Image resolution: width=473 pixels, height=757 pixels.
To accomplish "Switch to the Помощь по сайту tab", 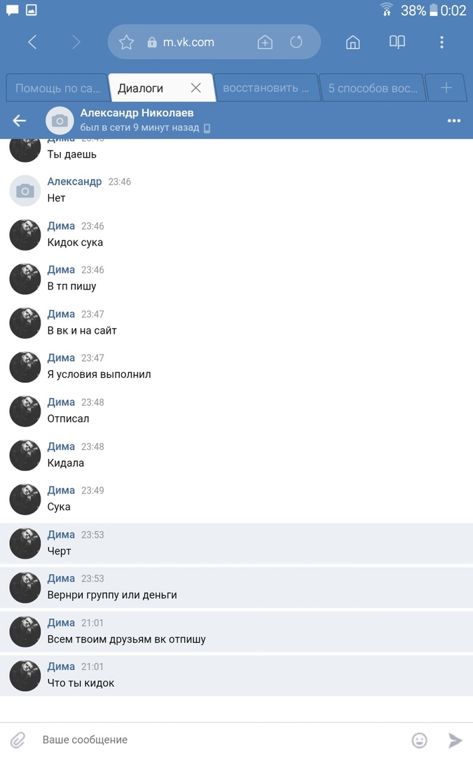I will click(x=57, y=88).
